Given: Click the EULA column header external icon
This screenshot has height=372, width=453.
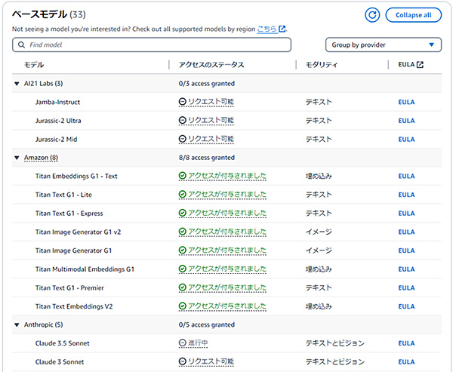Looking at the screenshot, I should (420, 65).
